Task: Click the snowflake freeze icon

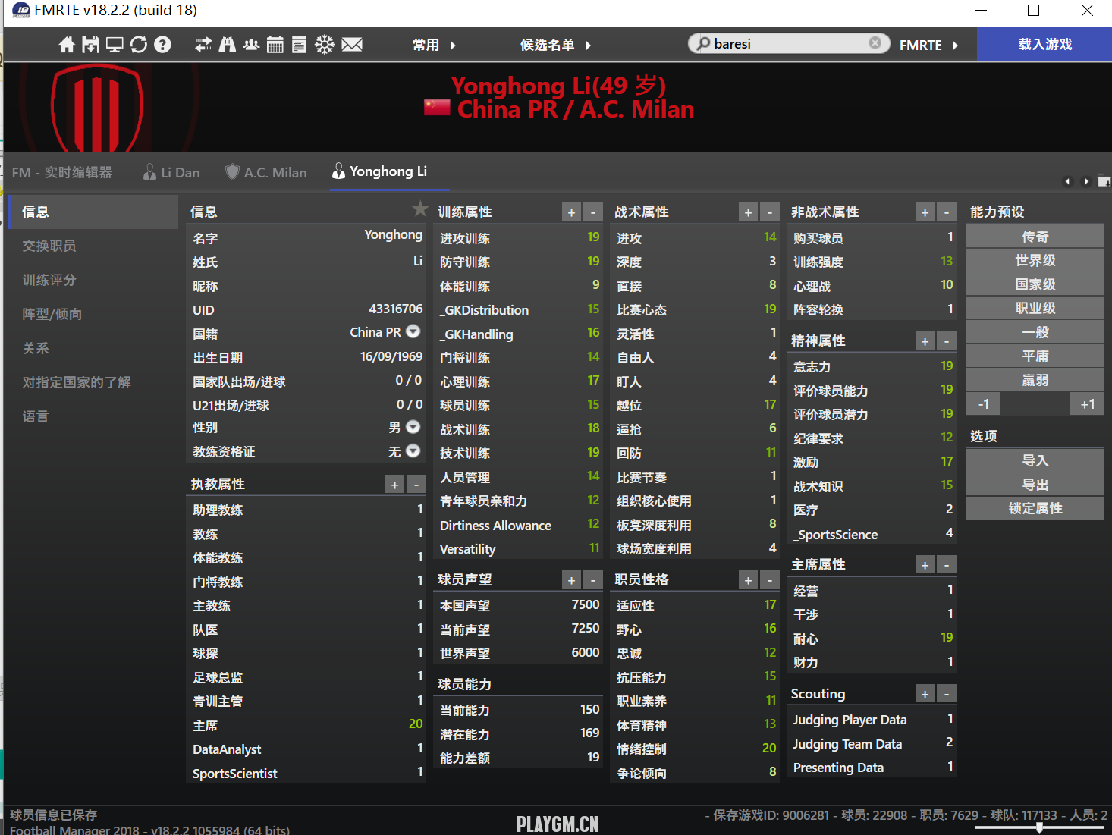Action: (x=325, y=45)
